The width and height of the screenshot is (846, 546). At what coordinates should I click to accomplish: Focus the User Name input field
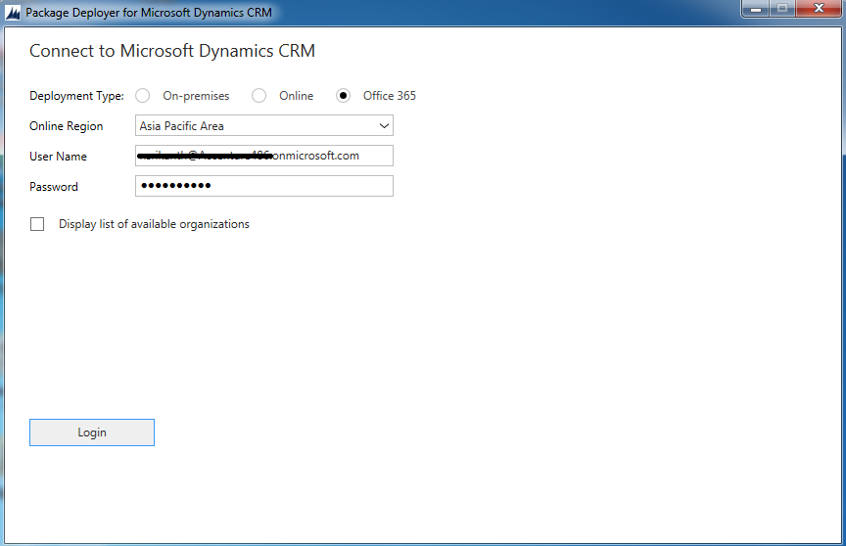pyautogui.click(x=263, y=156)
